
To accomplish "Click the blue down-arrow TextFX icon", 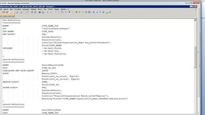I will (100, 12).
